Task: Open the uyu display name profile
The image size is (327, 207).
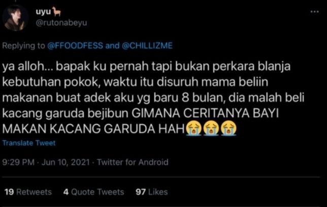Action: pos(43,12)
